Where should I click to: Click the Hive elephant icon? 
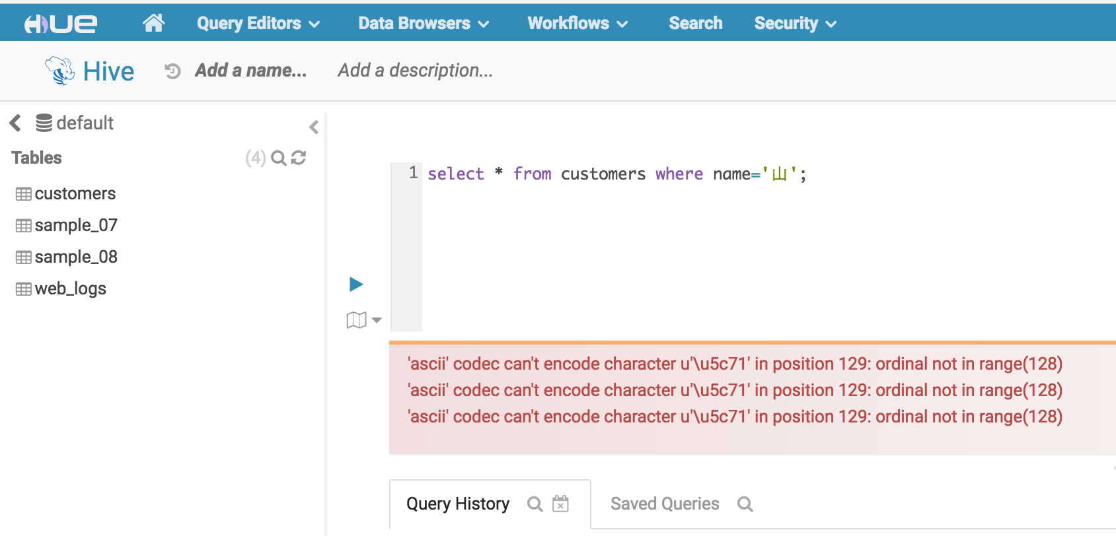(x=60, y=71)
